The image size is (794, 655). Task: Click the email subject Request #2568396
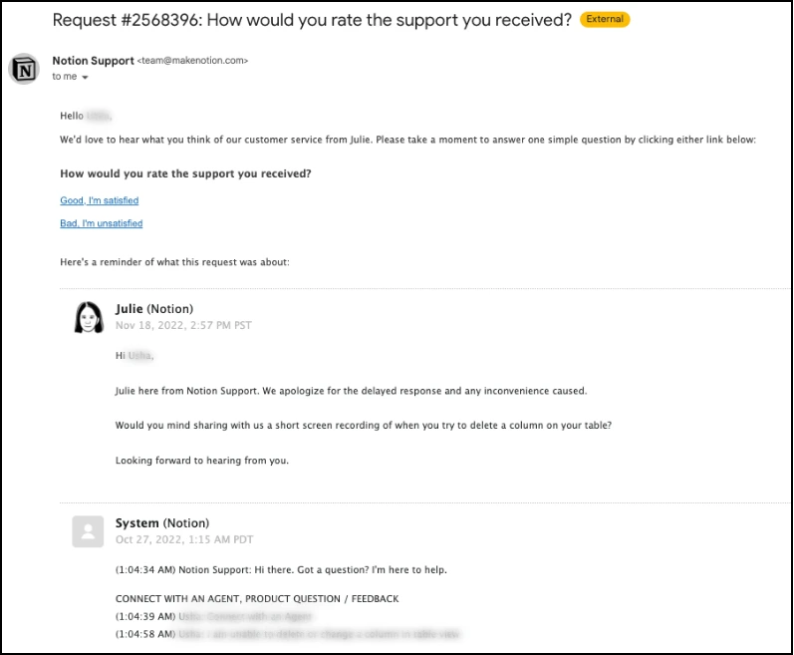pyautogui.click(x=312, y=20)
